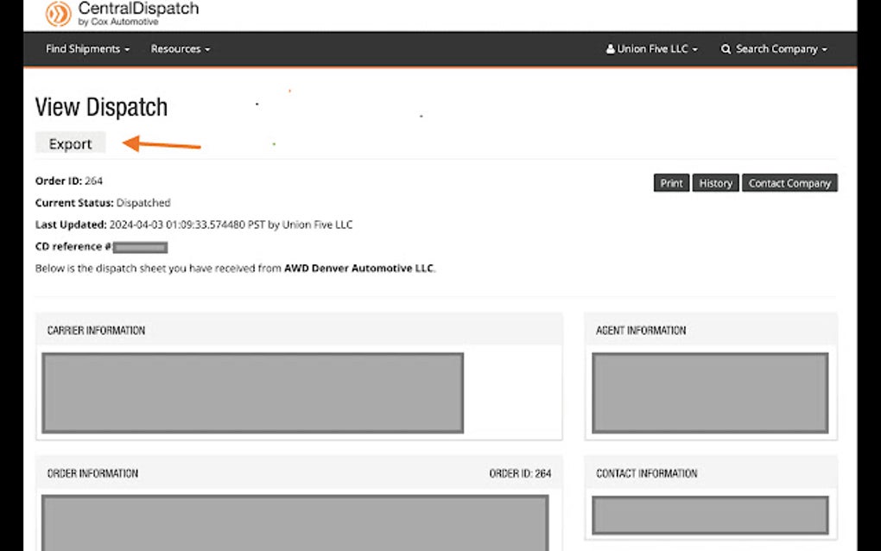Click the redacted CD reference number field
The width and height of the screenshot is (881, 551).
(141, 246)
